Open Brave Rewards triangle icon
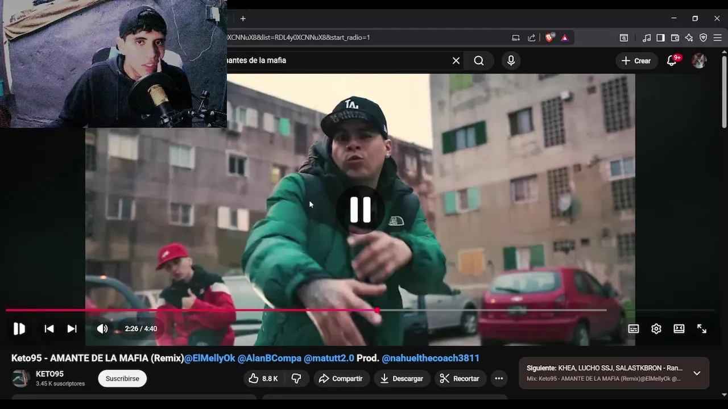 565,38
